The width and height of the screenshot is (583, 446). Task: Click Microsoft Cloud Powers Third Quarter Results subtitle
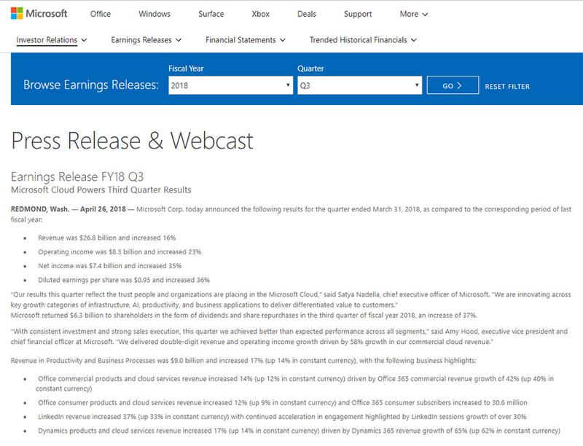pyautogui.click(x=101, y=190)
